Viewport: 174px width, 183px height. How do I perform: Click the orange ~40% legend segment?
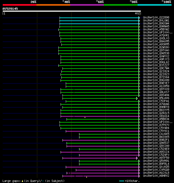53,5
